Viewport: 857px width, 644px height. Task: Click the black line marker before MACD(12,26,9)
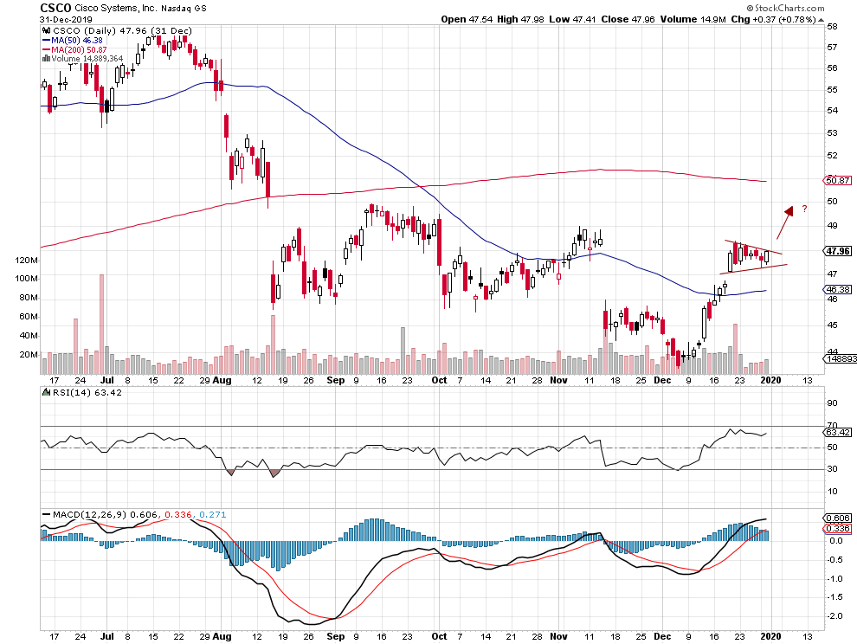pos(47,514)
